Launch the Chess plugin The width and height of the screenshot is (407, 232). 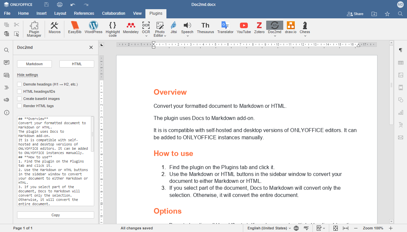(305, 27)
